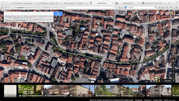This screenshot has height=101, width=179.
Task: Switch to the Kommentare zwillingswelten tab
Action: click(x=23, y=3)
